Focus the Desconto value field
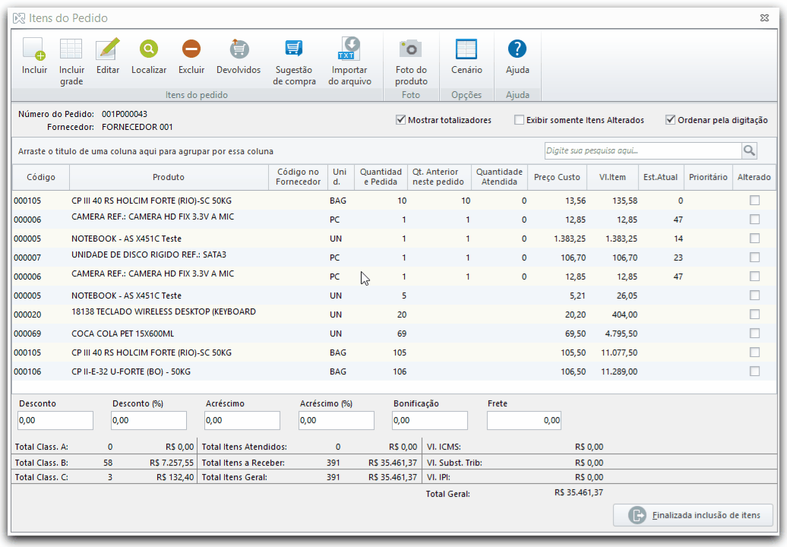The image size is (787, 547). tap(55, 421)
